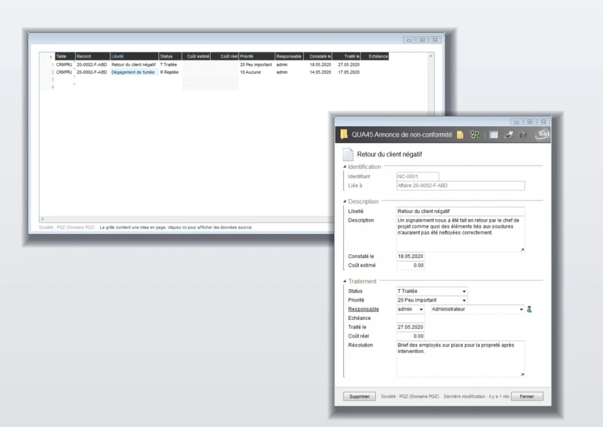Click Dernière modification text in the form footer

[476, 396]
